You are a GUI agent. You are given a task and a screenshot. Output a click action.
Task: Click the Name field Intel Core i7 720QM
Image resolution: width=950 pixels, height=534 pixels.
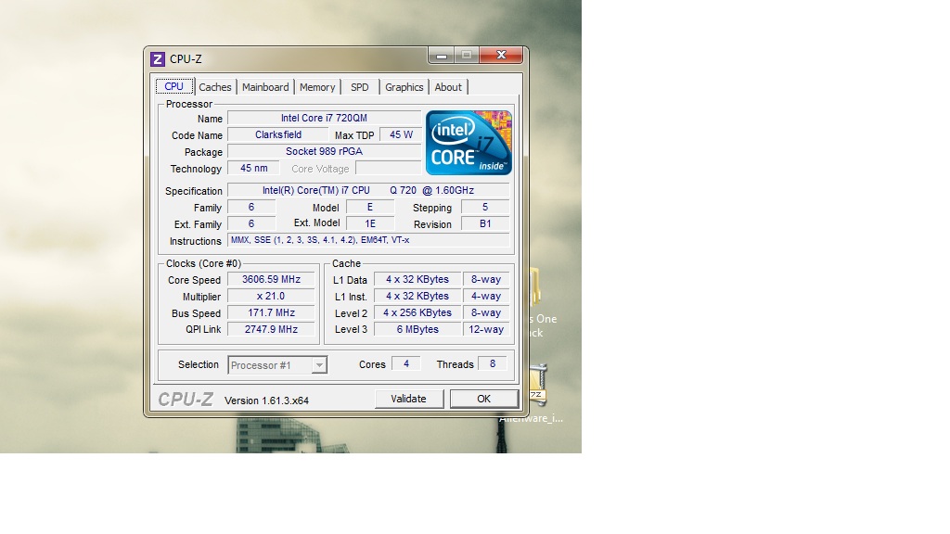[324, 118]
